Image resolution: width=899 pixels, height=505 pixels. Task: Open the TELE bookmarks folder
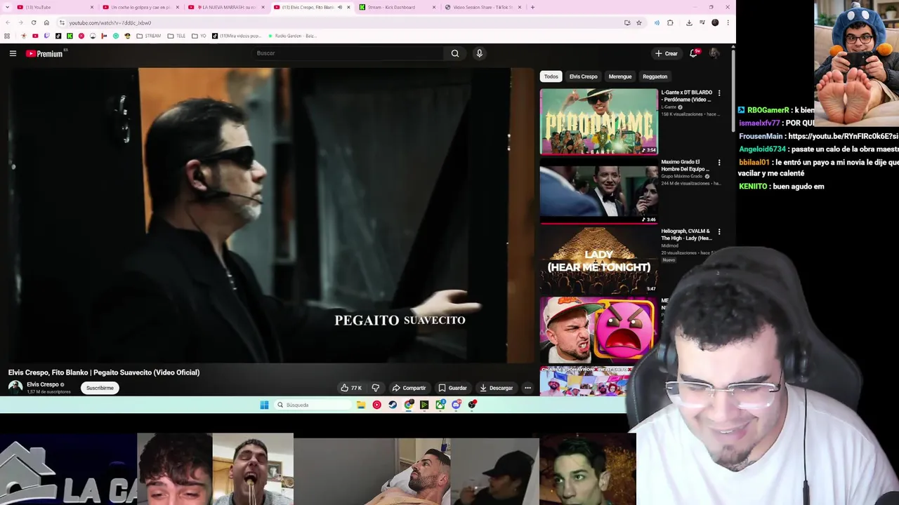pyautogui.click(x=176, y=36)
